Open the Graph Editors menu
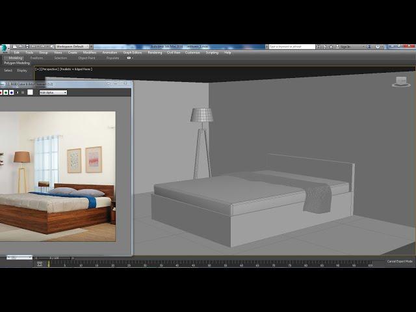Image resolution: width=416 pixels, height=312 pixels. (x=133, y=53)
